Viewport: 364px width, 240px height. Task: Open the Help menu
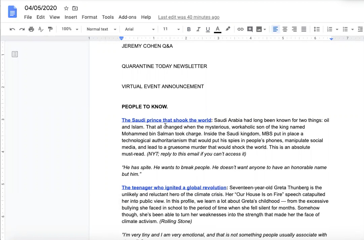tap(146, 17)
